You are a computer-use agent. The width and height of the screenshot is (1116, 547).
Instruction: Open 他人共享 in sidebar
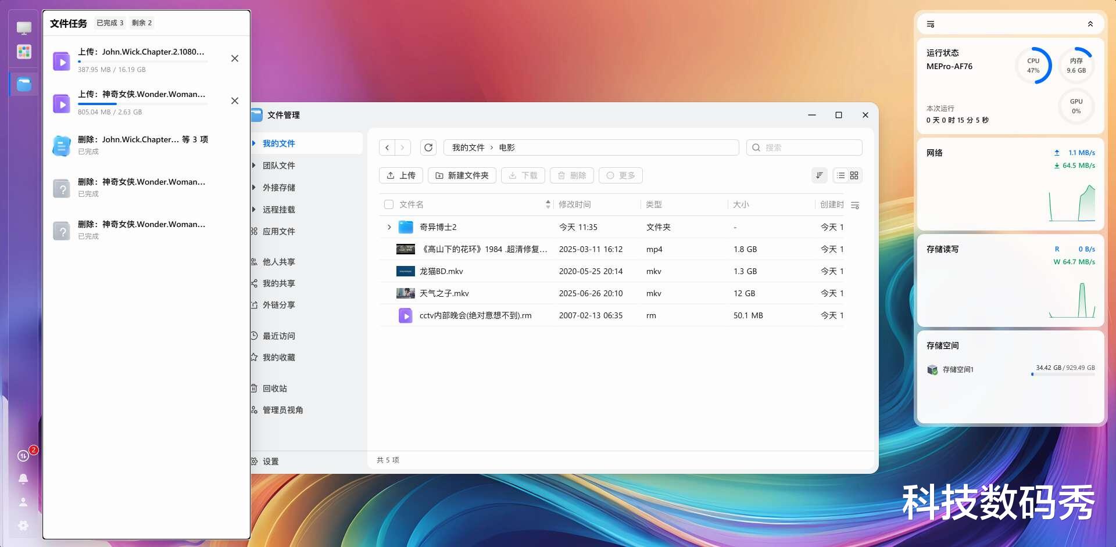click(278, 262)
